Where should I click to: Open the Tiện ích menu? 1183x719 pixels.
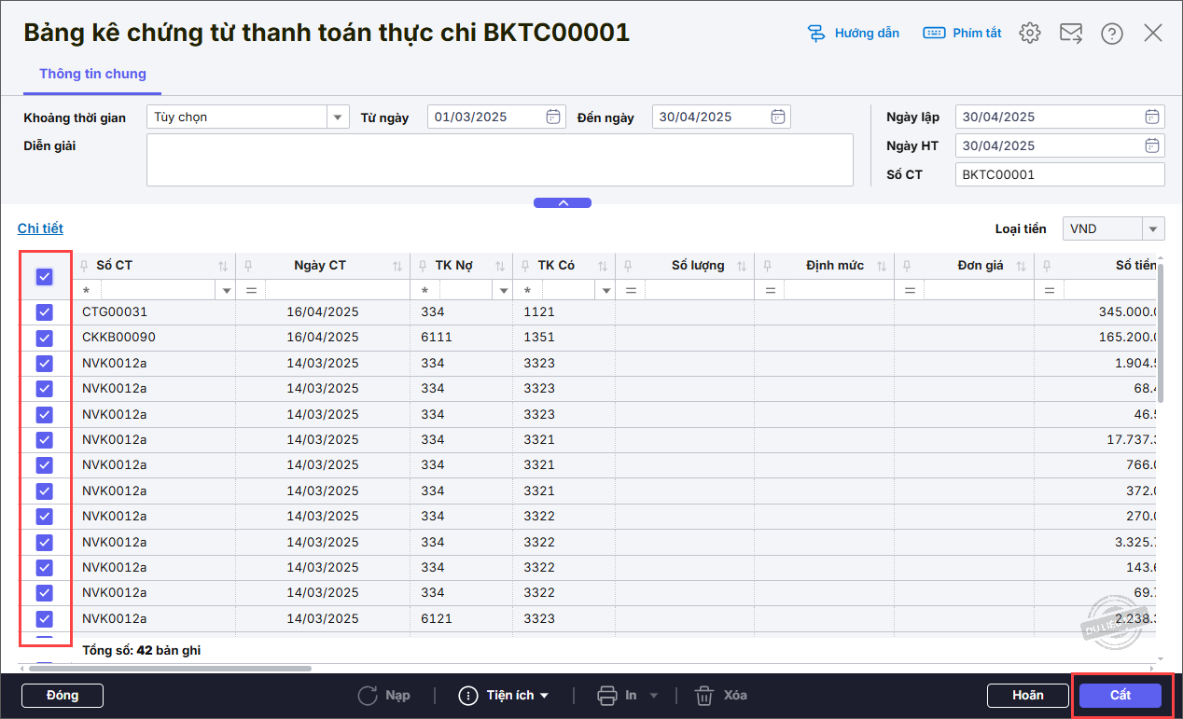(x=504, y=696)
